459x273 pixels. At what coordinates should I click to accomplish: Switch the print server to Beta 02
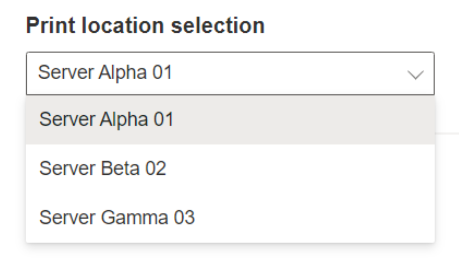[102, 168]
